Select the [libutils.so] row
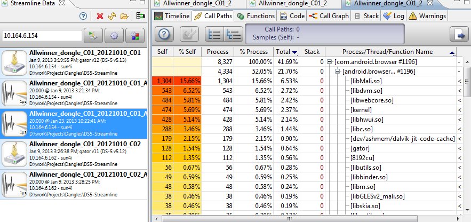The width and height of the screenshot is (471, 222). (x=307, y=168)
